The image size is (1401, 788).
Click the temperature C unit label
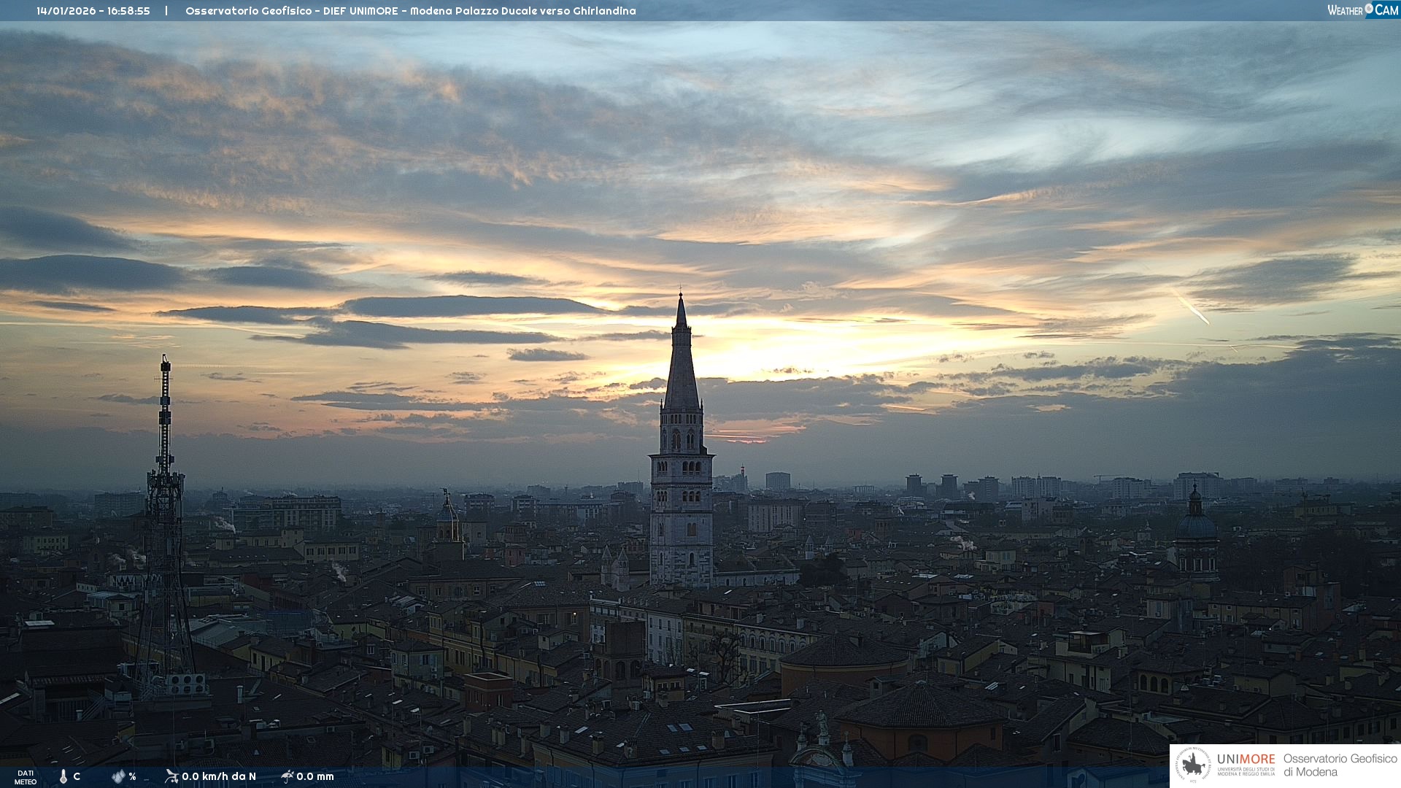(x=77, y=776)
